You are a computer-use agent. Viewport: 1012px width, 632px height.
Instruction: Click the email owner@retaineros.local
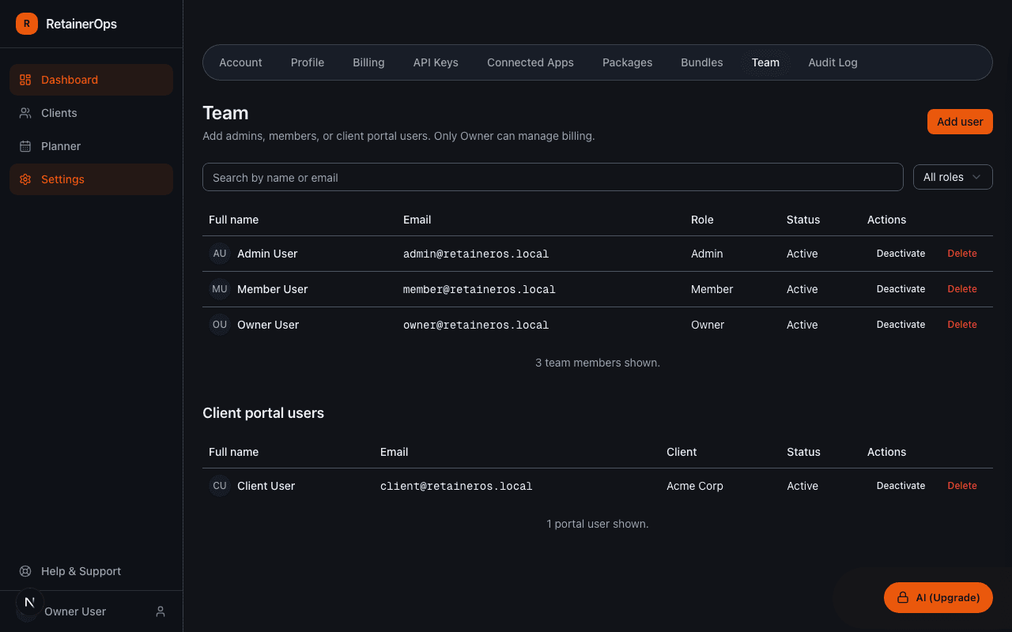(476, 325)
